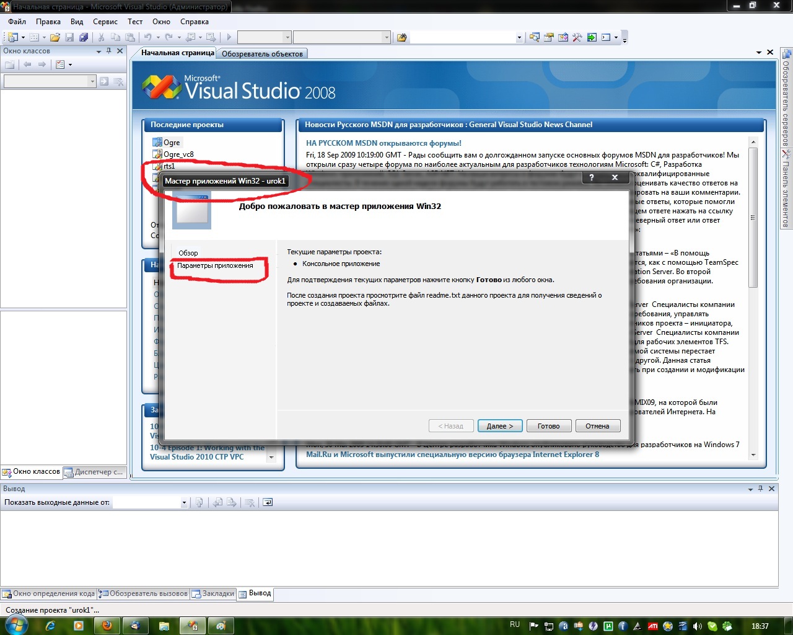Click the Redo arrow icon
The image size is (793, 635).
pyautogui.click(x=169, y=37)
